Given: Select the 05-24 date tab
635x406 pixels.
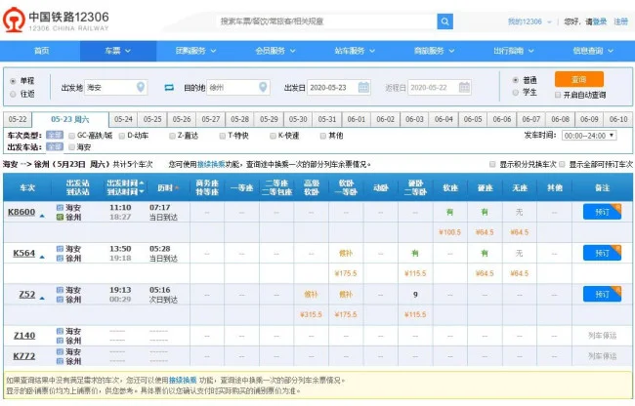Looking at the screenshot, I should click(123, 119).
